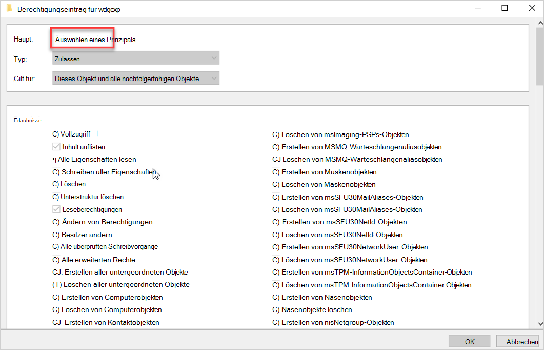This screenshot has width=544, height=350.
Task: Toggle the Inhalt auflisten checkbox
Action: (56, 146)
